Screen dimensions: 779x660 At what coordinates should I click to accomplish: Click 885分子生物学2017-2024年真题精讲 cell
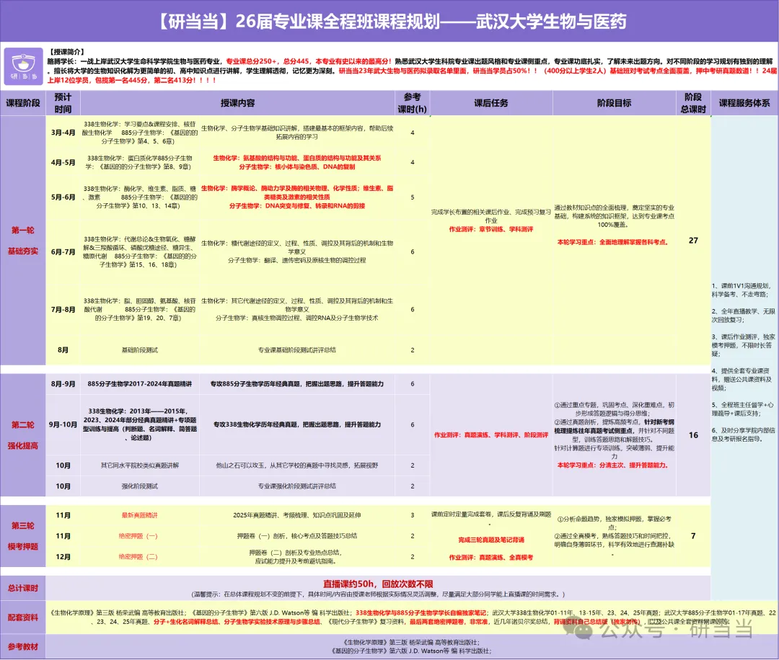(140, 383)
